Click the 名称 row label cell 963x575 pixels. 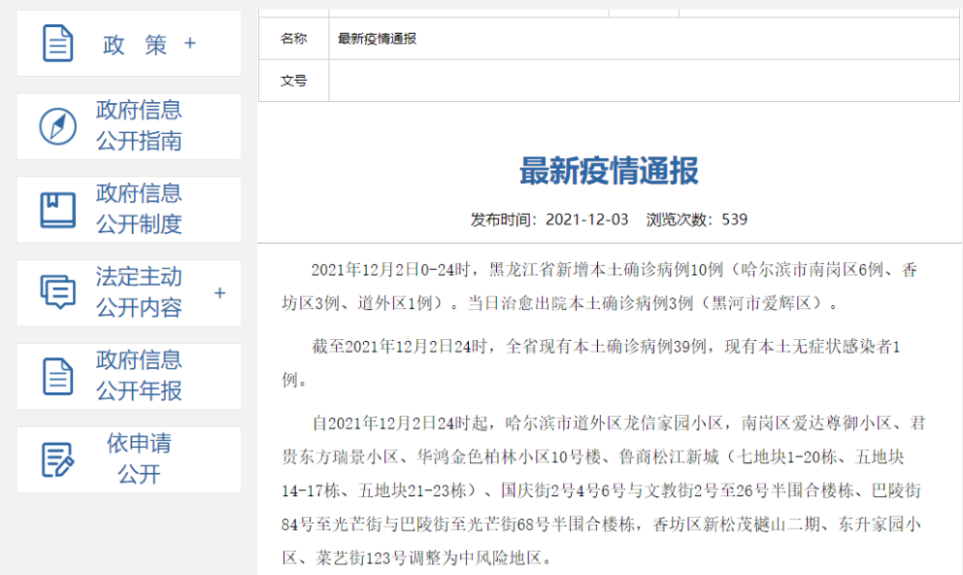coord(294,39)
